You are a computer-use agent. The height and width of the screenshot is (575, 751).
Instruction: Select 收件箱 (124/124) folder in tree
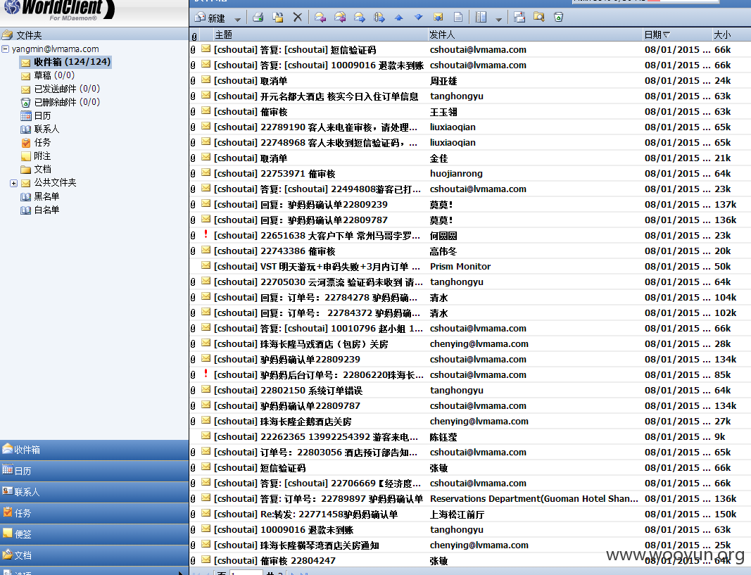(65, 62)
